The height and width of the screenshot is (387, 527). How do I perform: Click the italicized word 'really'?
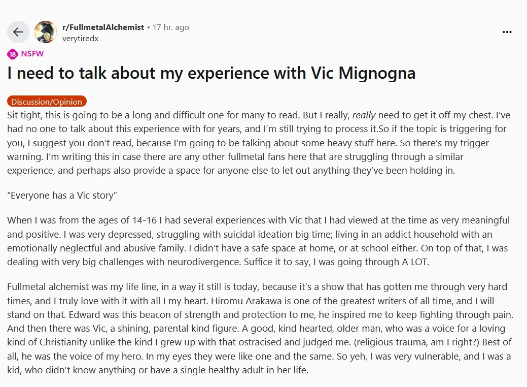364,115
